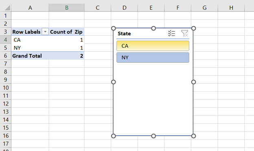
Task: Toggle Multi-Select icon in State slicer
Action: pyautogui.click(x=171, y=33)
